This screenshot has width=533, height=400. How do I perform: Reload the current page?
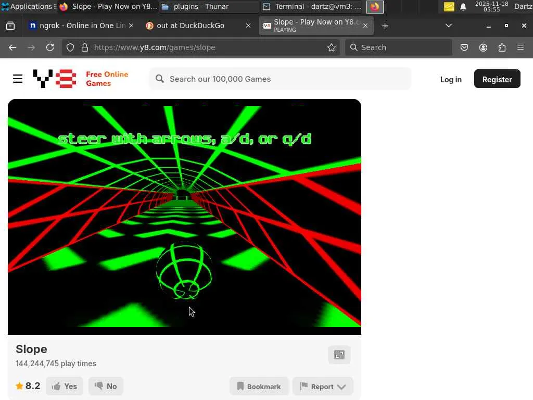(x=50, y=47)
